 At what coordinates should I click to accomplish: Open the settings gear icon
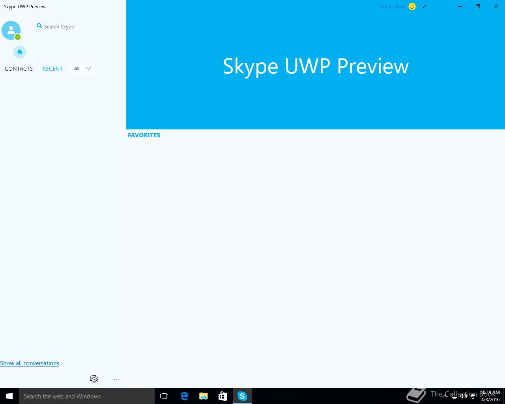pyautogui.click(x=94, y=379)
